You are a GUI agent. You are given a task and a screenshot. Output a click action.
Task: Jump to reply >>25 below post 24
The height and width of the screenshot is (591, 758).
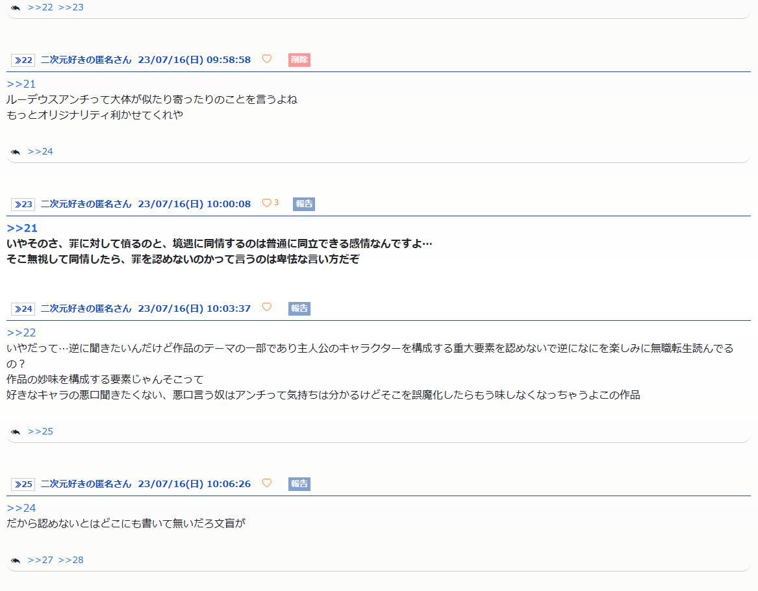coord(40,431)
